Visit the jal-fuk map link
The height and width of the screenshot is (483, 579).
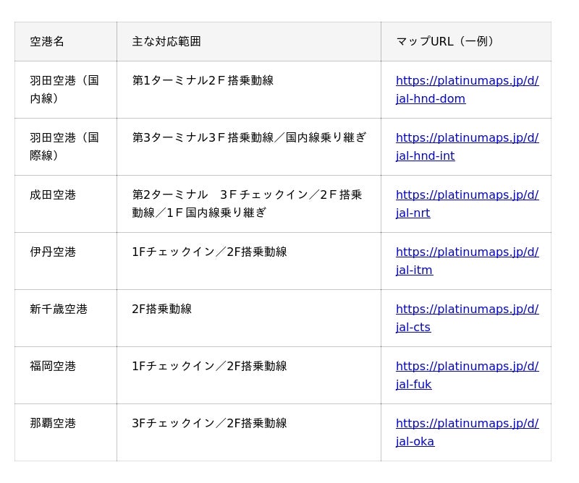[467, 375]
